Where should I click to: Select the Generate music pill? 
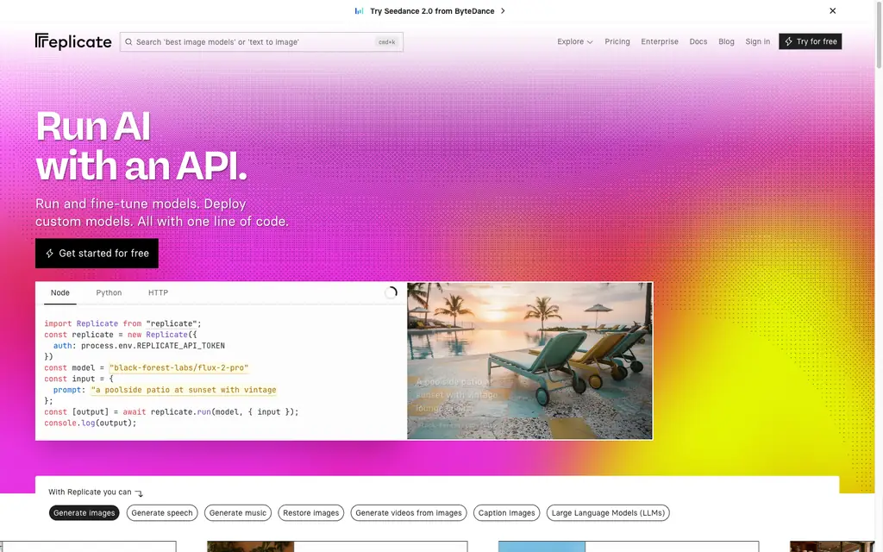(x=238, y=512)
